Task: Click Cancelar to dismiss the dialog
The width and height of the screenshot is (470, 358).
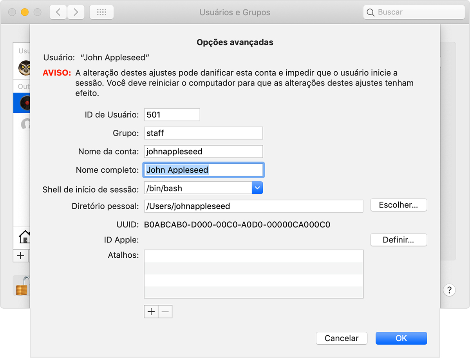Action: point(342,338)
